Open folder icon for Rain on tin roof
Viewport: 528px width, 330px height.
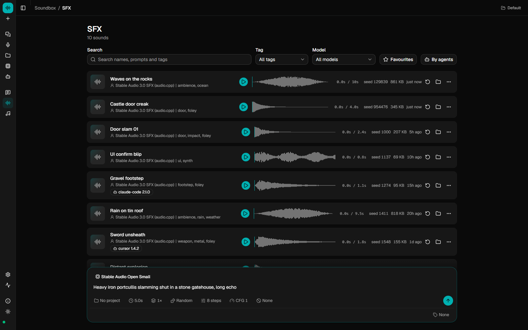pos(438,214)
